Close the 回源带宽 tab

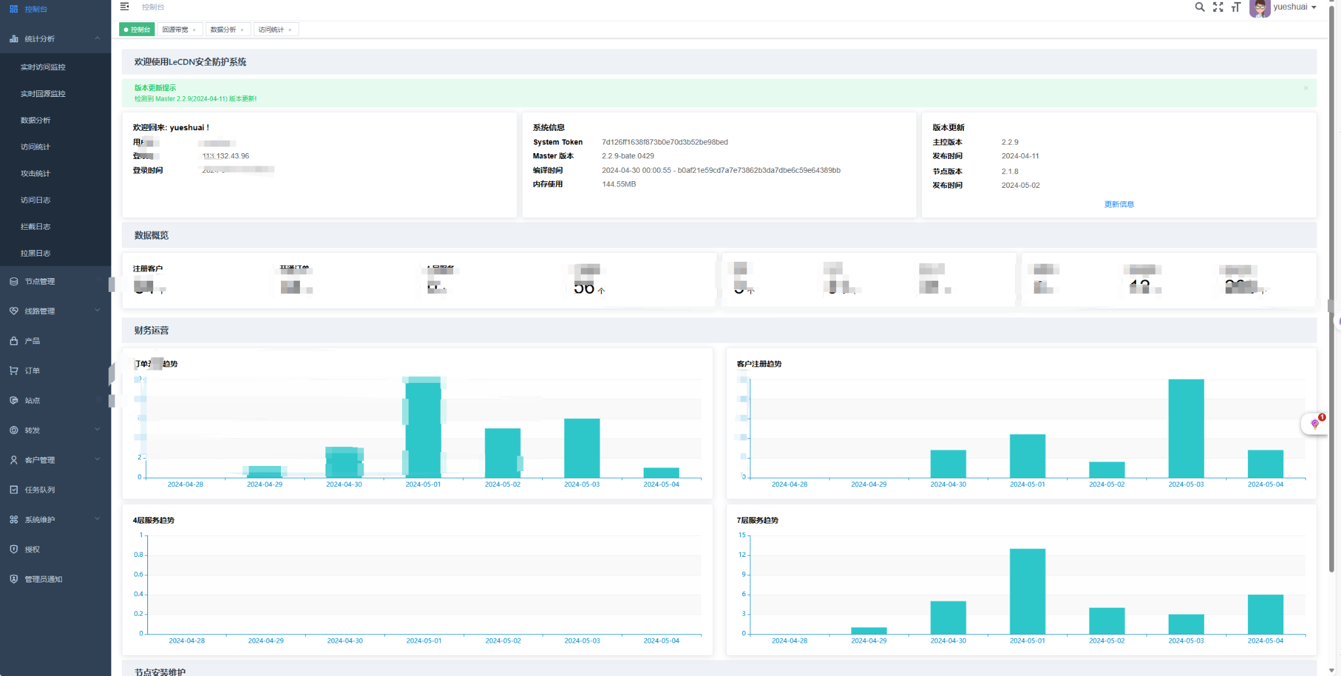coord(194,30)
